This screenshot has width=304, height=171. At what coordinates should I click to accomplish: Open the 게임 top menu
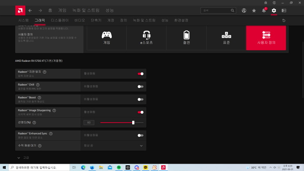click(x=62, y=10)
